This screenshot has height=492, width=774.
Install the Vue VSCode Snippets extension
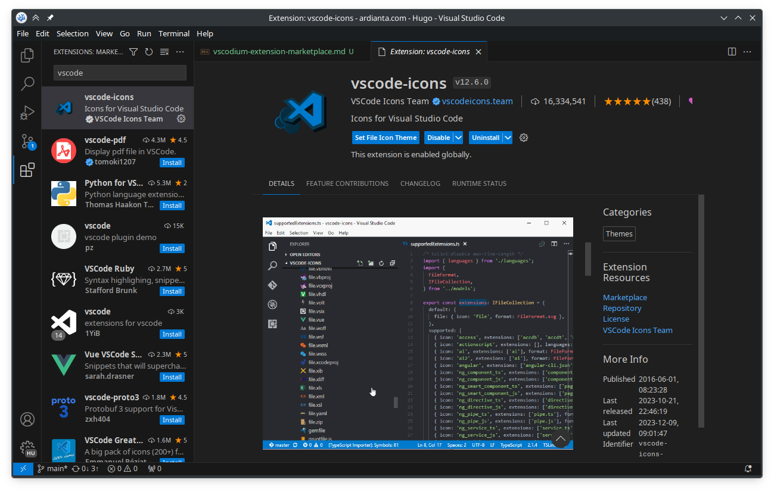pyautogui.click(x=172, y=377)
